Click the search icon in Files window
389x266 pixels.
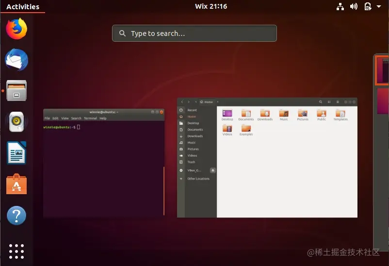click(x=321, y=102)
